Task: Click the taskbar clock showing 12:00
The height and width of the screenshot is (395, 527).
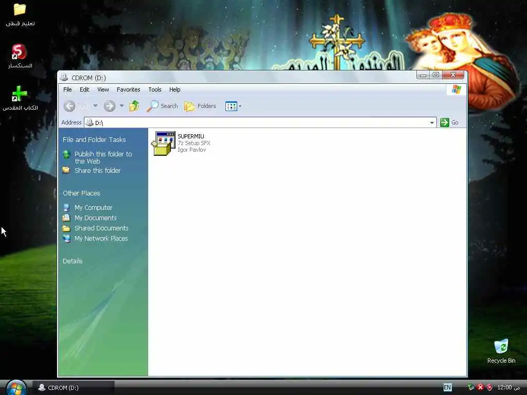Action: [508, 387]
